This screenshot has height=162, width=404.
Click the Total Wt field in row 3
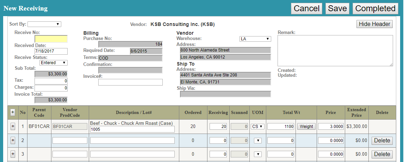click(281, 154)
